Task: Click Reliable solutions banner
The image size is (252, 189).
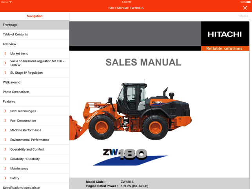Action: point(225,48)
